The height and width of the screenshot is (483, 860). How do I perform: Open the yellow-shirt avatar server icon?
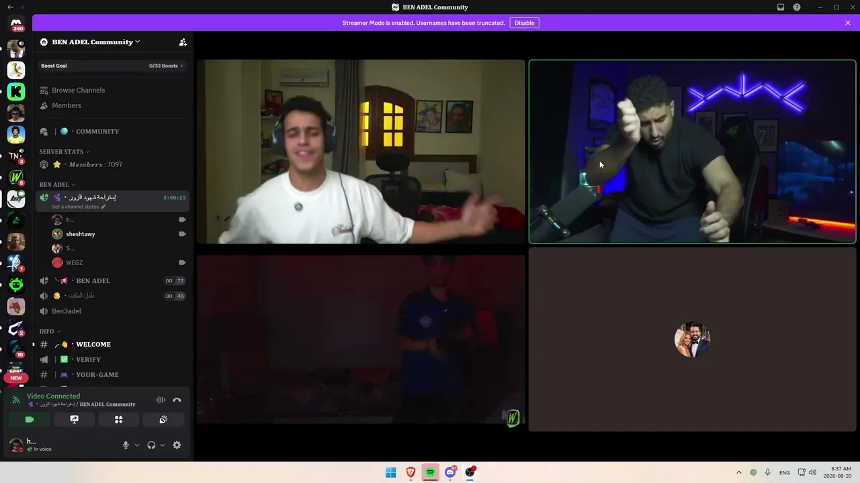click(16, 134)
